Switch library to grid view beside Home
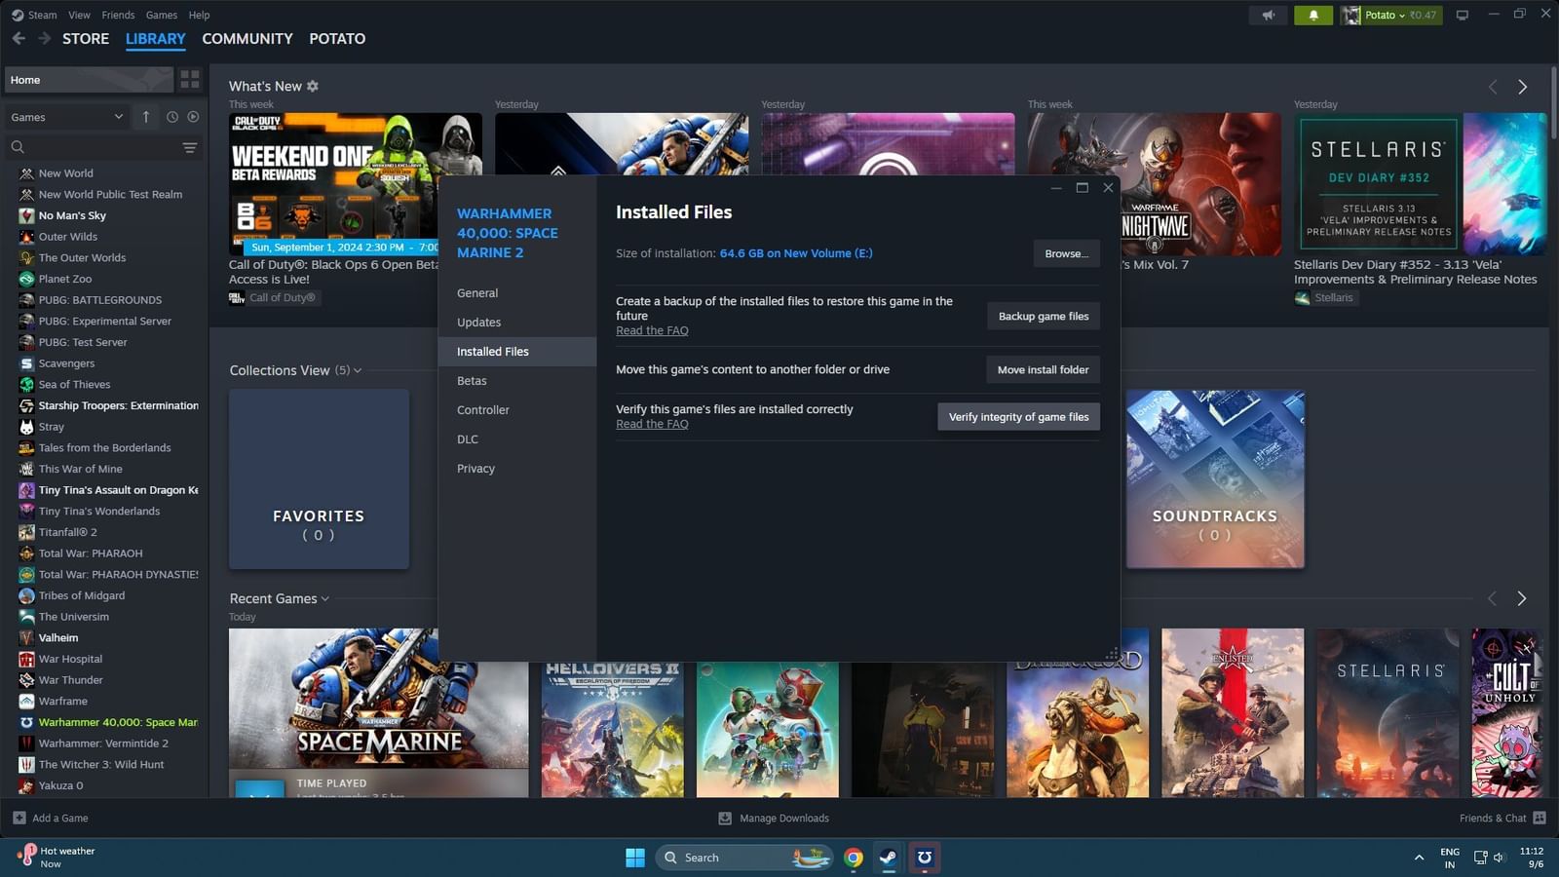The image size is (1559, 877). click(x=190, y=79)
